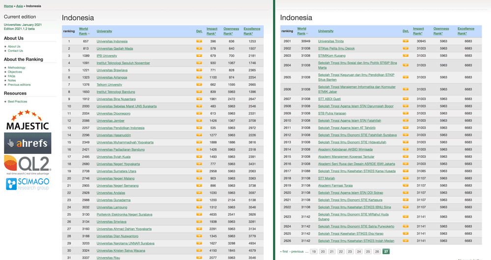Go to page 22 of results
Viewport: 491px width, 260px height.
point(341,252)
